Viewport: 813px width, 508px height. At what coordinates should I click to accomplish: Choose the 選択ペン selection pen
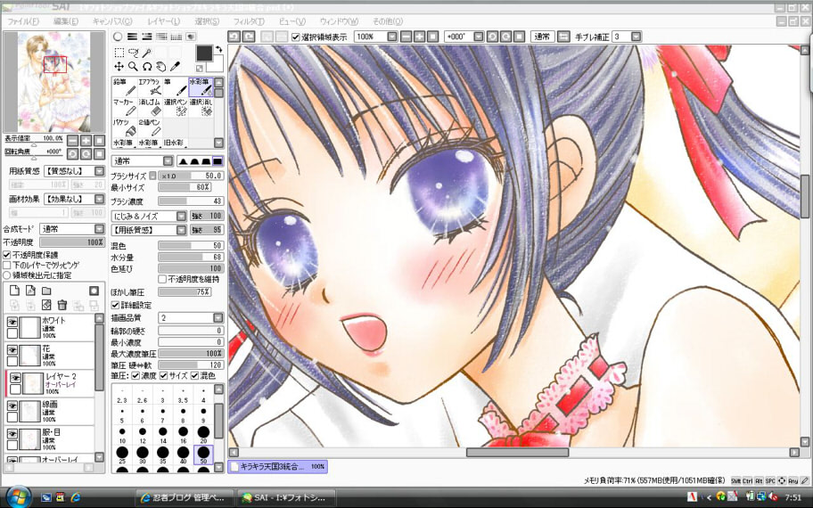tap(176, 107)
